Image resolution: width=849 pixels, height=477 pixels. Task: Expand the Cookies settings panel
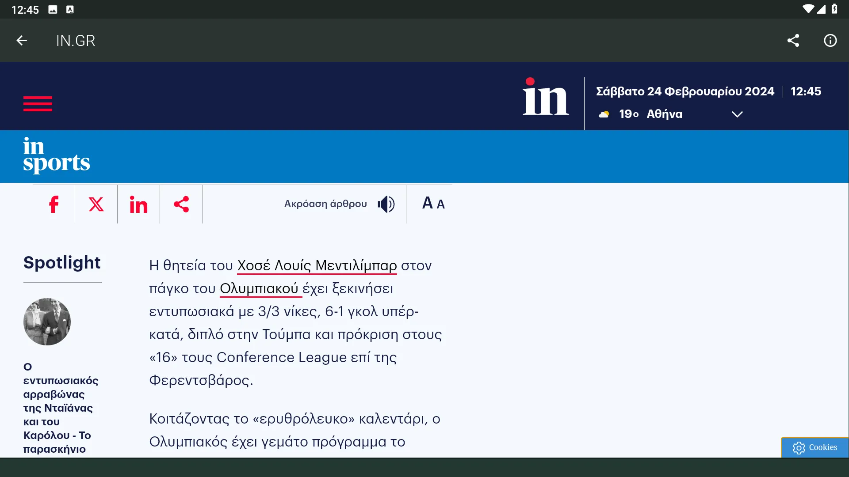tap(815, 447)
